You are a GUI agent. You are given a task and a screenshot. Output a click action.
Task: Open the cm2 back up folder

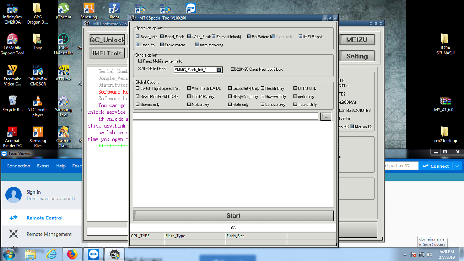pyautogui.click(x=445, y=134)
